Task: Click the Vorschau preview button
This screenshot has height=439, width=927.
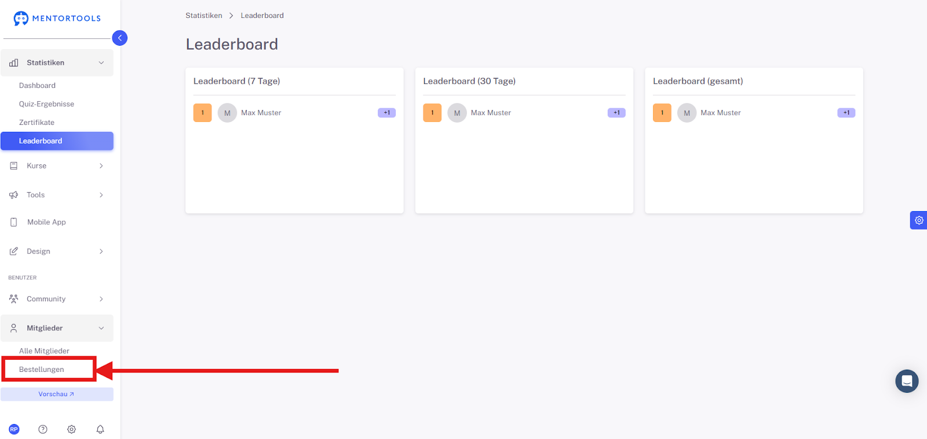Action: [57, 394]
